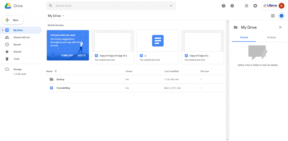Click GOT IT in Quick Access card
288x141 pixels.
(81, 56)
